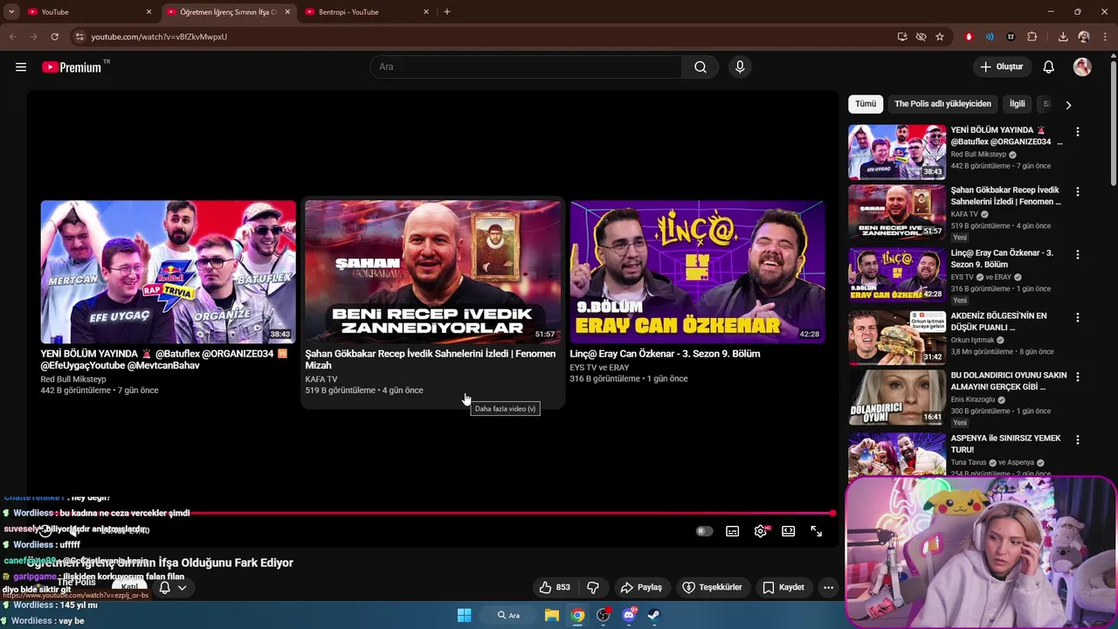Start voice search with microphone icon
1118x629 pixels.
point(740,67)
